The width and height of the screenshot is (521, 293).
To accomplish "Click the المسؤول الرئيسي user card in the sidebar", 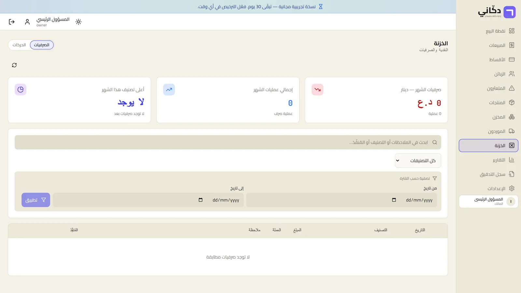I will click(x=488, y=202).
